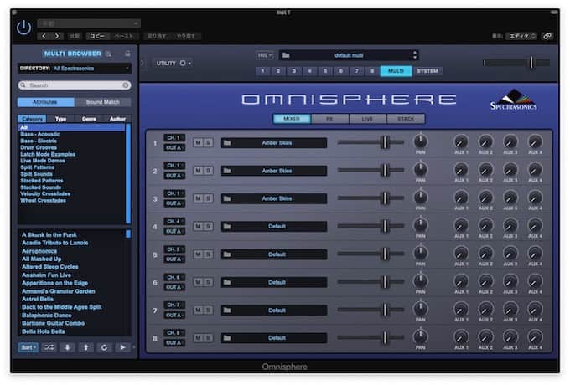Step through multis with the default multi arrows

click(415, 55)
